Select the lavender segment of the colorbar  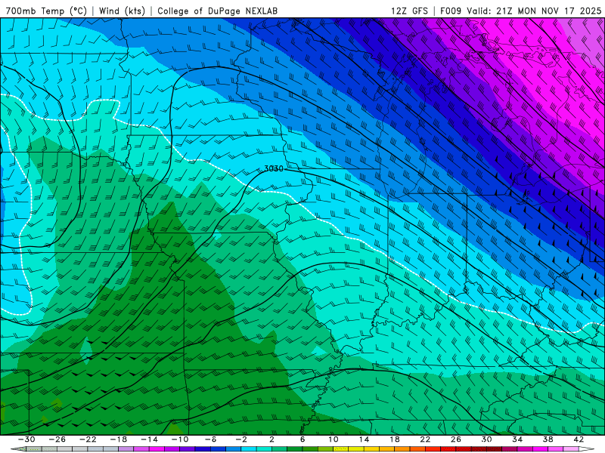126,448
